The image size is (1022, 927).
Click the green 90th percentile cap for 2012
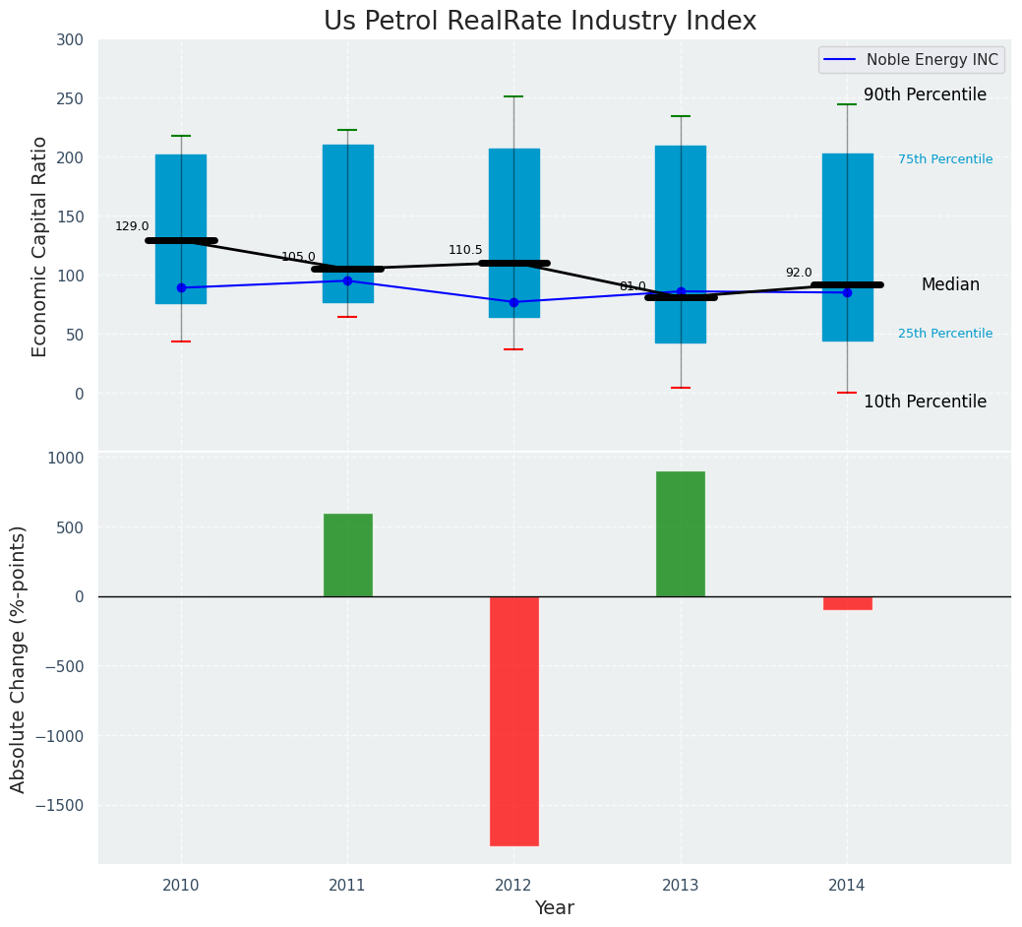point(513,96)
